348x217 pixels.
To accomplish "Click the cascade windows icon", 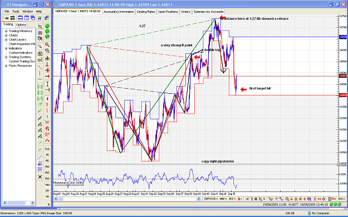I will point(33,18).
